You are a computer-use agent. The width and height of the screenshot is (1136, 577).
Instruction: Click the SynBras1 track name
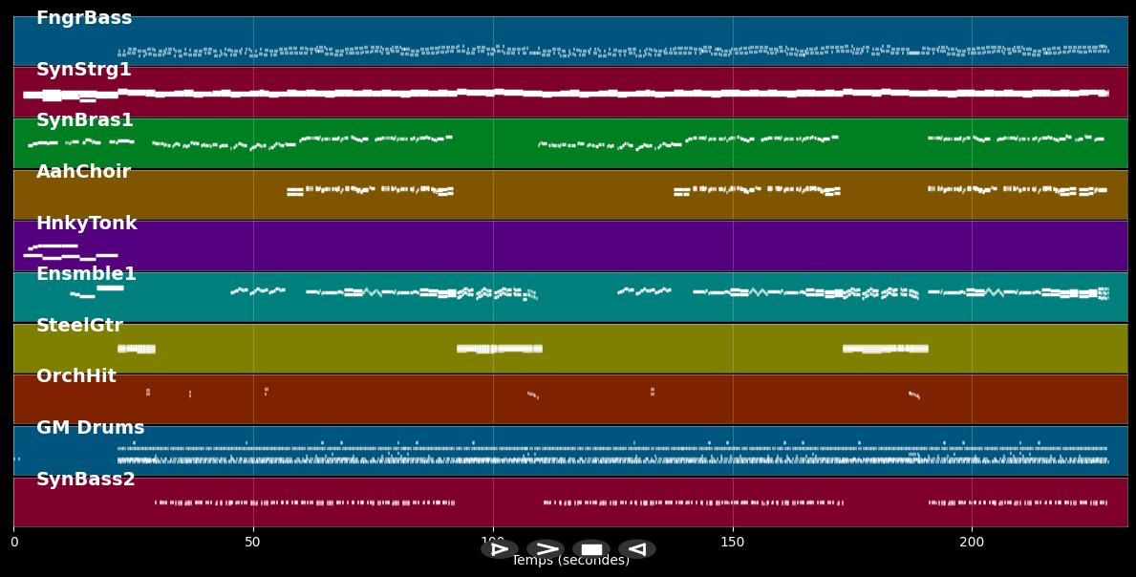pos(85,120)
